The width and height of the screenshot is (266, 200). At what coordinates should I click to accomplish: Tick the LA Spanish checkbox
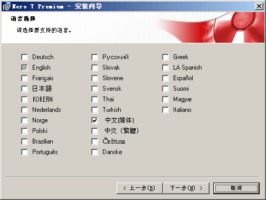(x=165, y=68)
